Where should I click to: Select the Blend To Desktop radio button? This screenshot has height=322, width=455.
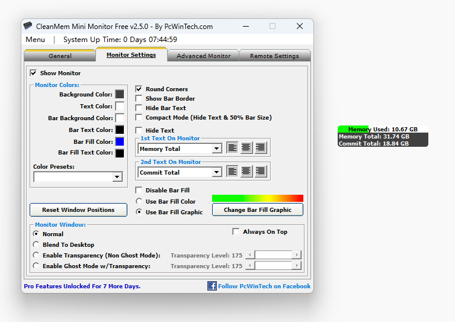pyautogui.click(x=36, y=244)
